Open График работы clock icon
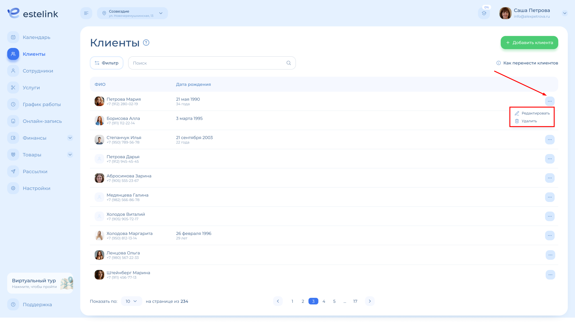Image resolution: width=575 pixels, height=324 pixels. (x=13, y=104)
